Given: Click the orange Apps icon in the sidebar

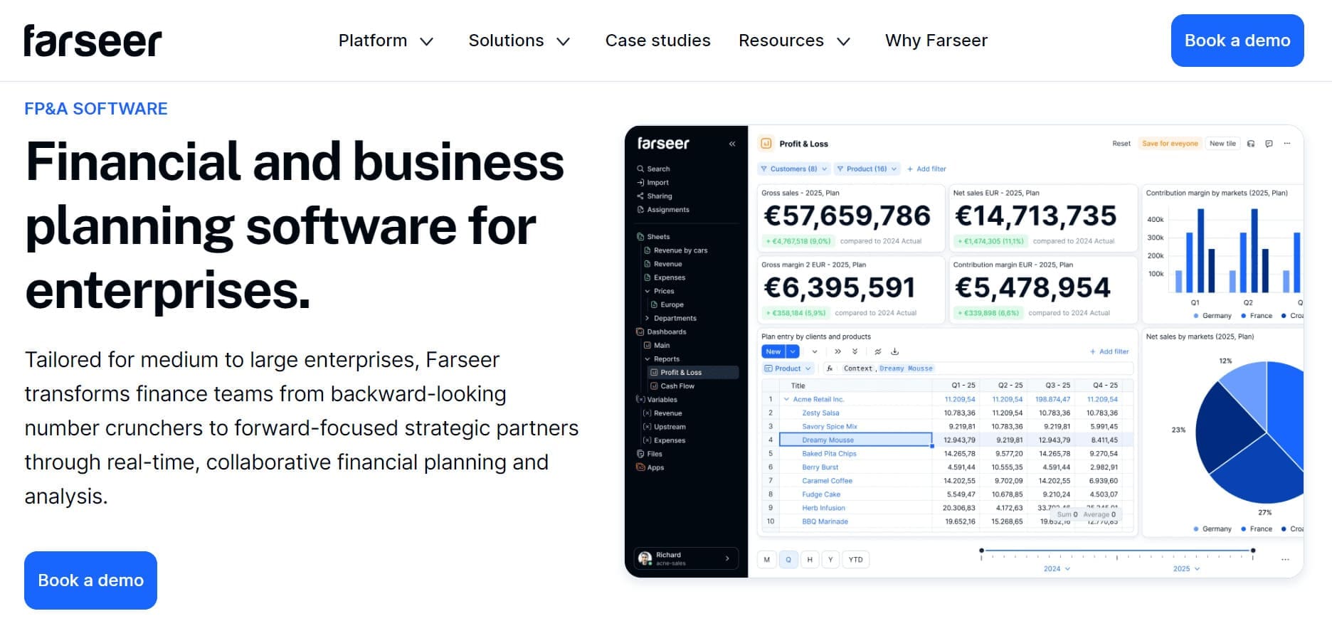Looking at the screenshot, I should coord(640,467).
